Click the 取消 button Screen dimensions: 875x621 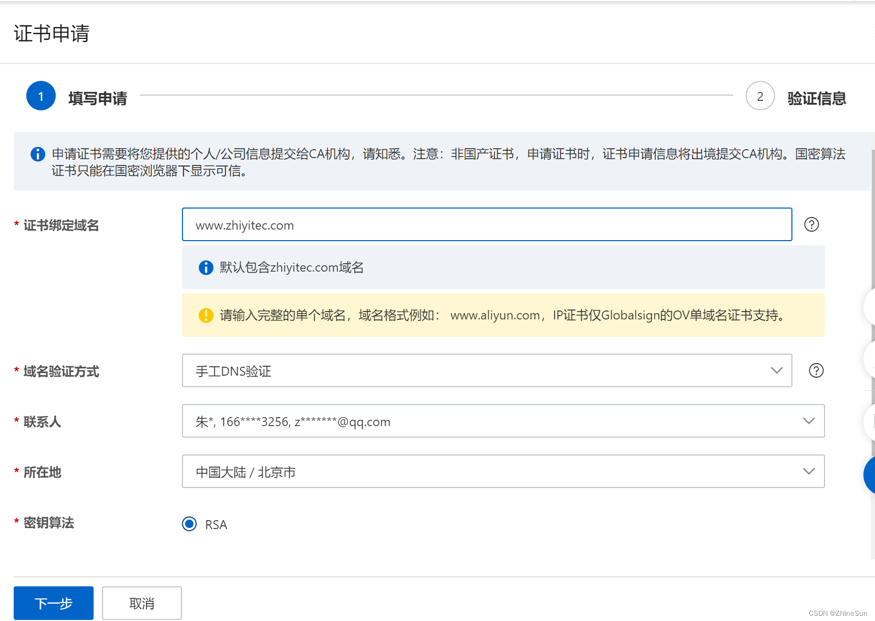click(142, 603)
